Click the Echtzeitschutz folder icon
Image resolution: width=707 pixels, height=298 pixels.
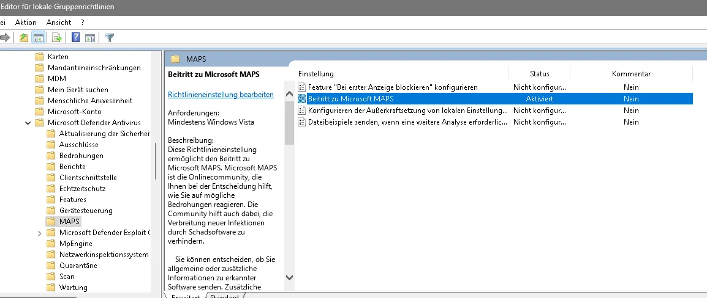[x=51, y=189]
